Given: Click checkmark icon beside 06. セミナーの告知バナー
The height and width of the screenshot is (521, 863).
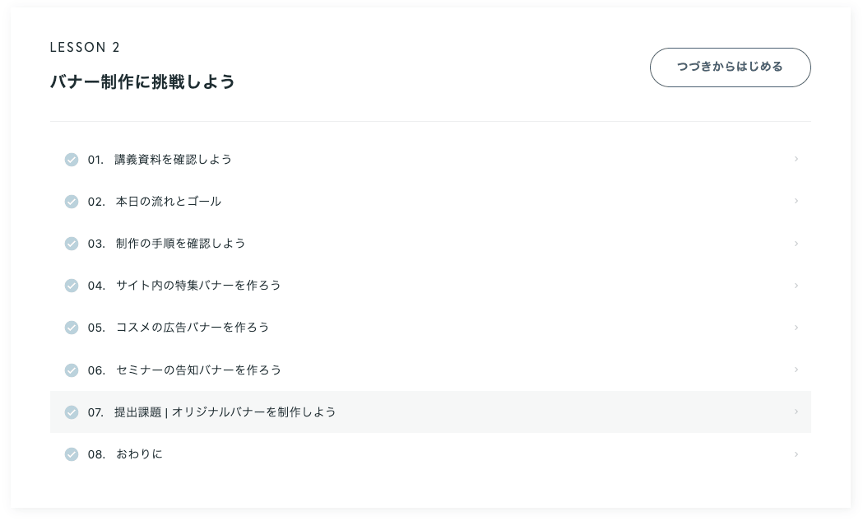Looking at the screenshot, I should coord(72,370).
